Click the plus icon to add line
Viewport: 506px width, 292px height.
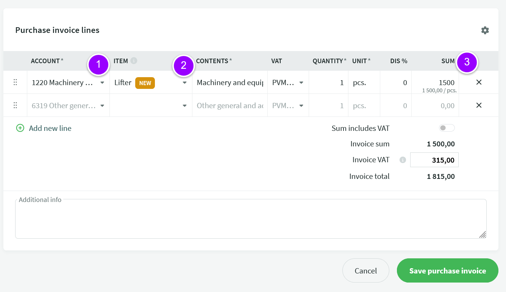pyautogui.click(x=20, y=128)
